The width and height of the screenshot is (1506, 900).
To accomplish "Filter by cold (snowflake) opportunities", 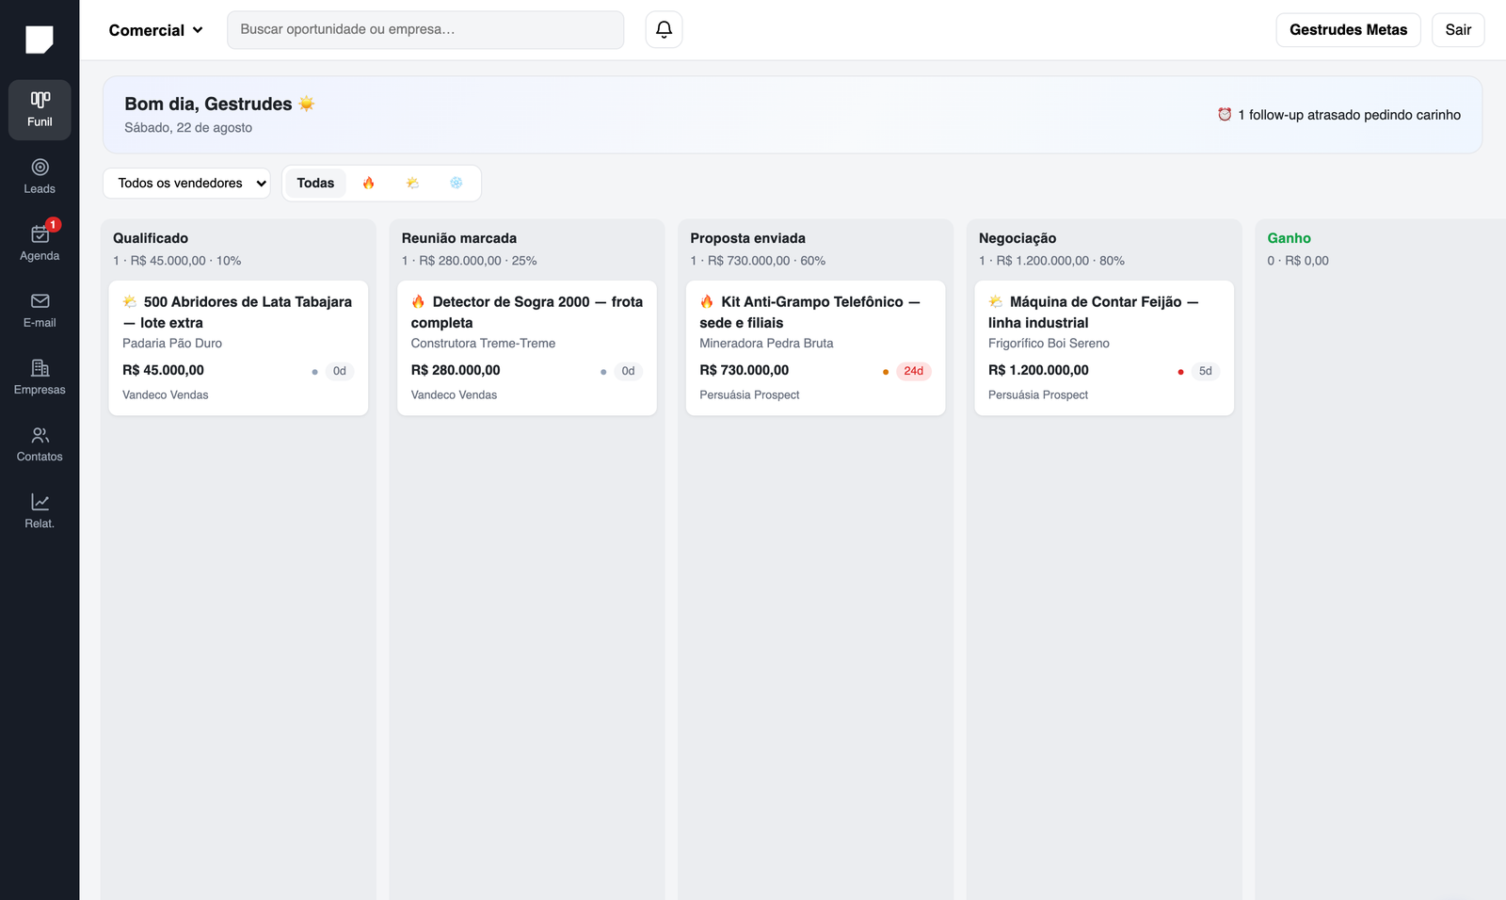I will click(x=456, y=183).
